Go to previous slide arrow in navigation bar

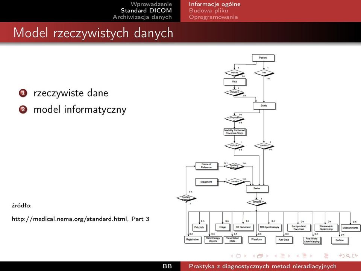pos(232,256)
